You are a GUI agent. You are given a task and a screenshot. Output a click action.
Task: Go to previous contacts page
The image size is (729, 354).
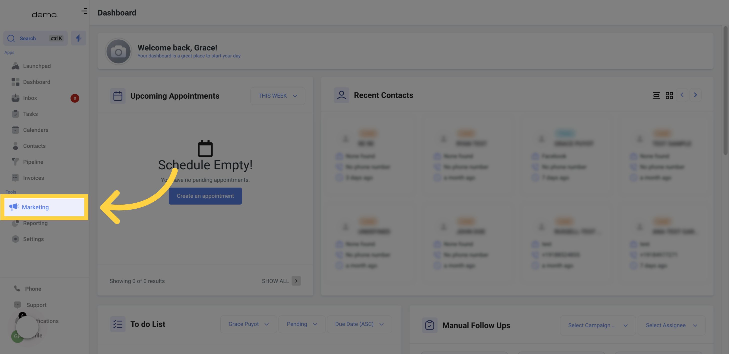(682, 95)
